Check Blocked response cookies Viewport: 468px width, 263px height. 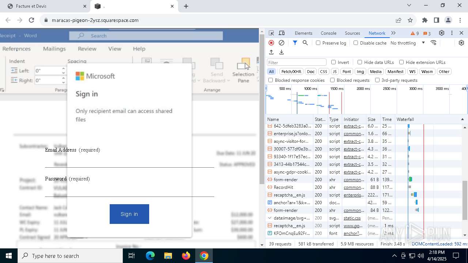point(271,80)
